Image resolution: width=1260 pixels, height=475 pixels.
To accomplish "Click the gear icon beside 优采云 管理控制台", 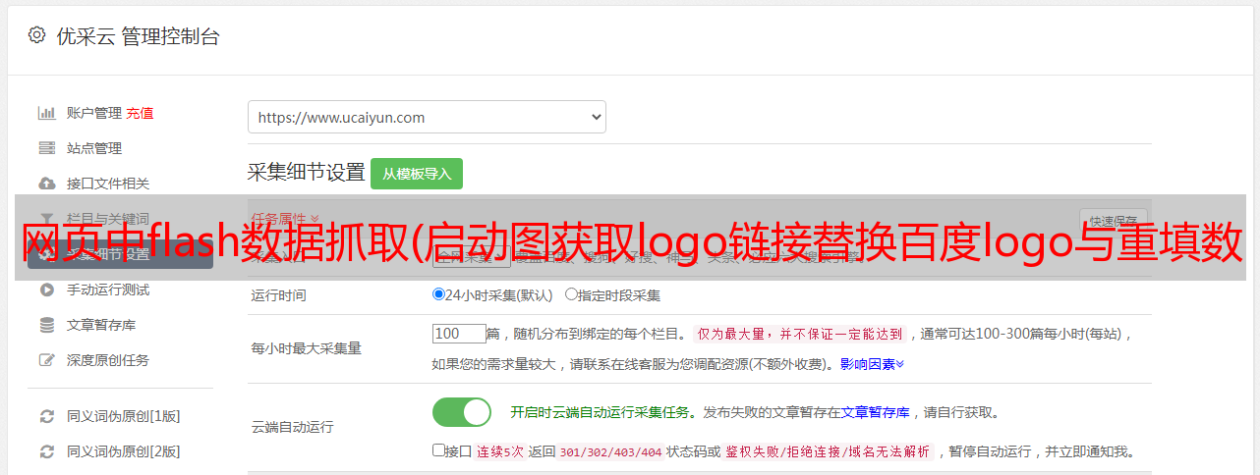I will point(36,35).
